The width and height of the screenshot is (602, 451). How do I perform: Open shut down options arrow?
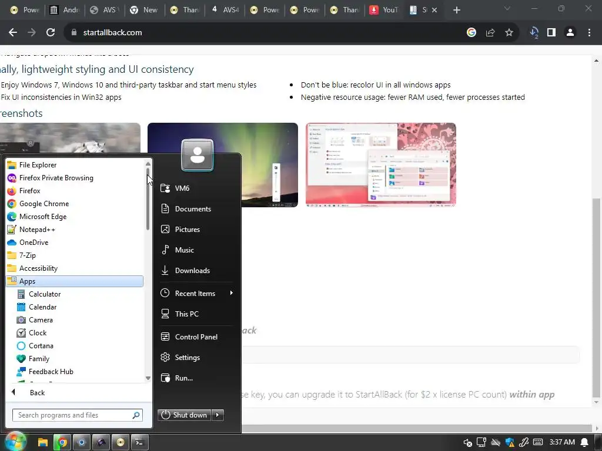(x=218, y=415)
